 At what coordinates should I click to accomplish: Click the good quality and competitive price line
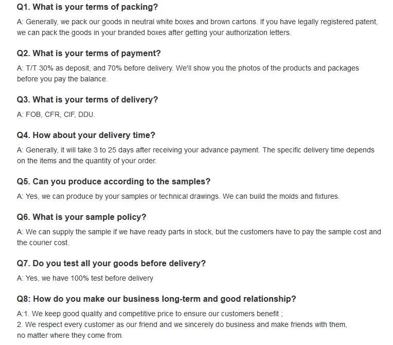click(x=150, y=314)
